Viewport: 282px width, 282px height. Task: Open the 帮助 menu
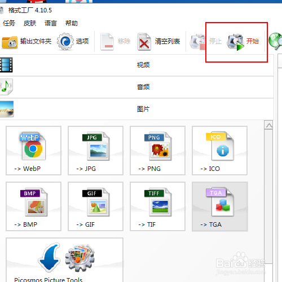tap(72, 23)
